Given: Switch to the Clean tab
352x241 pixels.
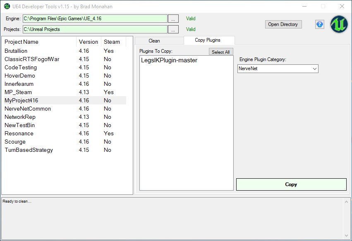Looking at the screenshot, I should tap(154, 41).
